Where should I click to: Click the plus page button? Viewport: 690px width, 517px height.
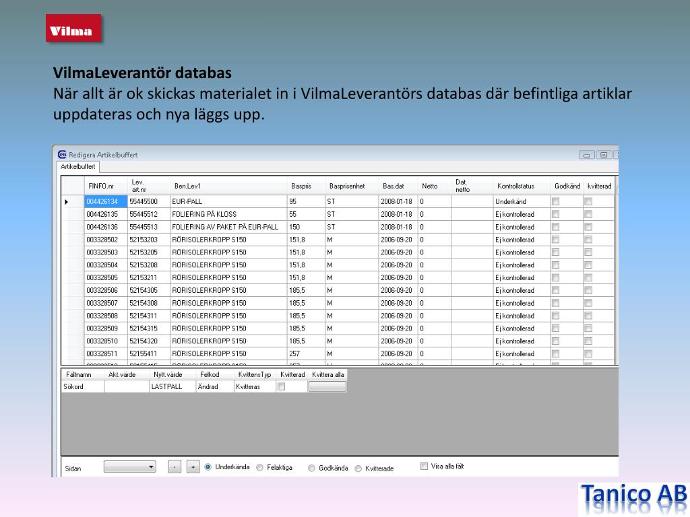click(193, 467)
